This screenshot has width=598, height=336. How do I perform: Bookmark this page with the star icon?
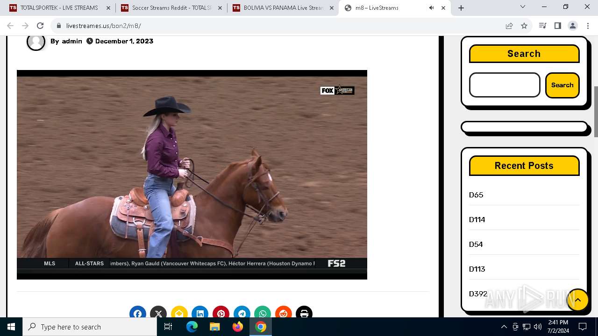click(x=524, y=26)
